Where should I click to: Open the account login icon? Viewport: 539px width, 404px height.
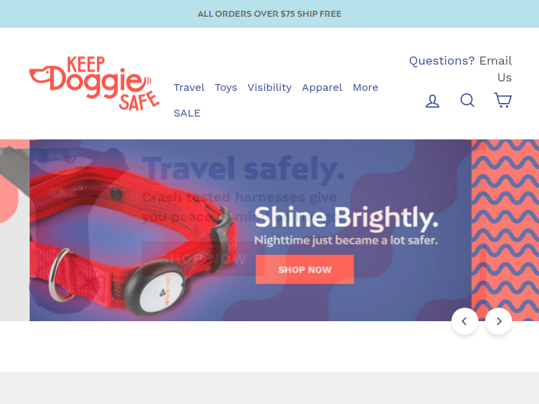433,101
